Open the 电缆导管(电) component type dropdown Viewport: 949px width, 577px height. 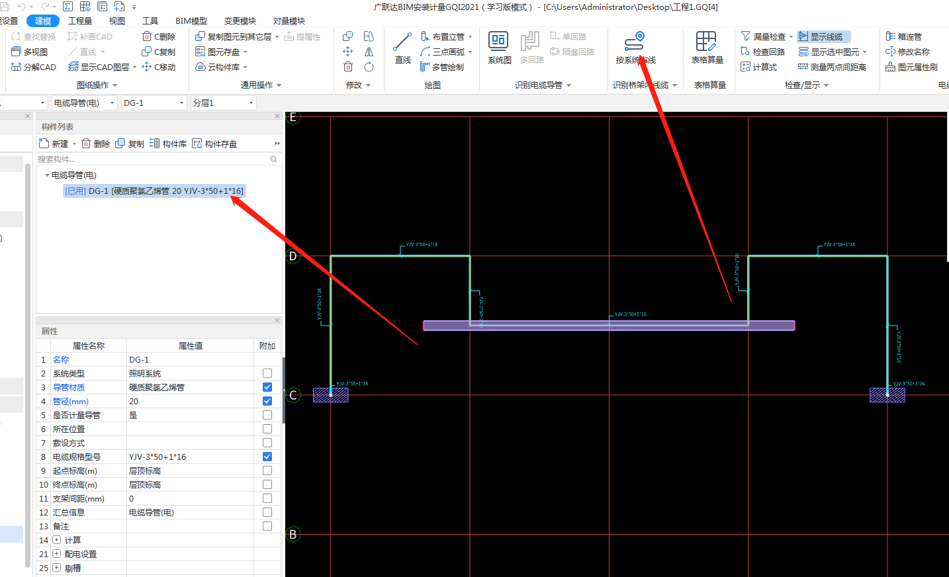pos(85,103)
